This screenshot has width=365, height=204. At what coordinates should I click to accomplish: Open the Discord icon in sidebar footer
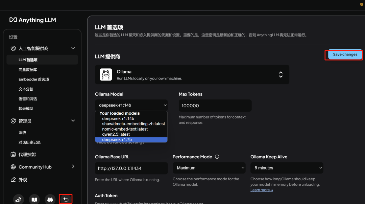[x=50, y=199]
